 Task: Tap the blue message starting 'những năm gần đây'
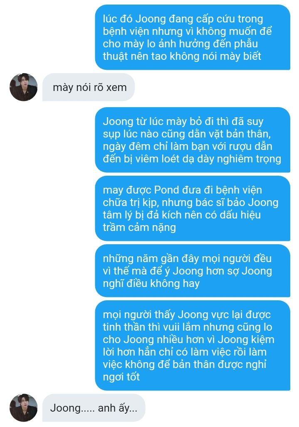[193, 271]
